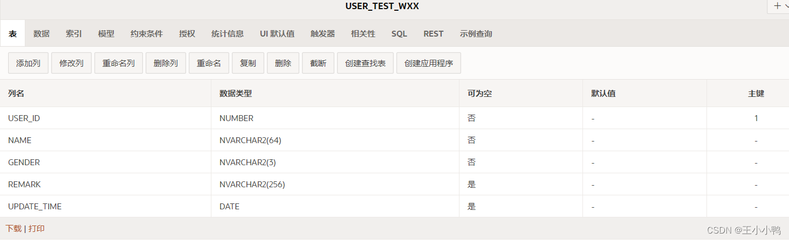Image resolution: width=789 pixels, height=240 pixels.
Task: Select the USER_TEST_WXX table title
Action: (382, 6)
